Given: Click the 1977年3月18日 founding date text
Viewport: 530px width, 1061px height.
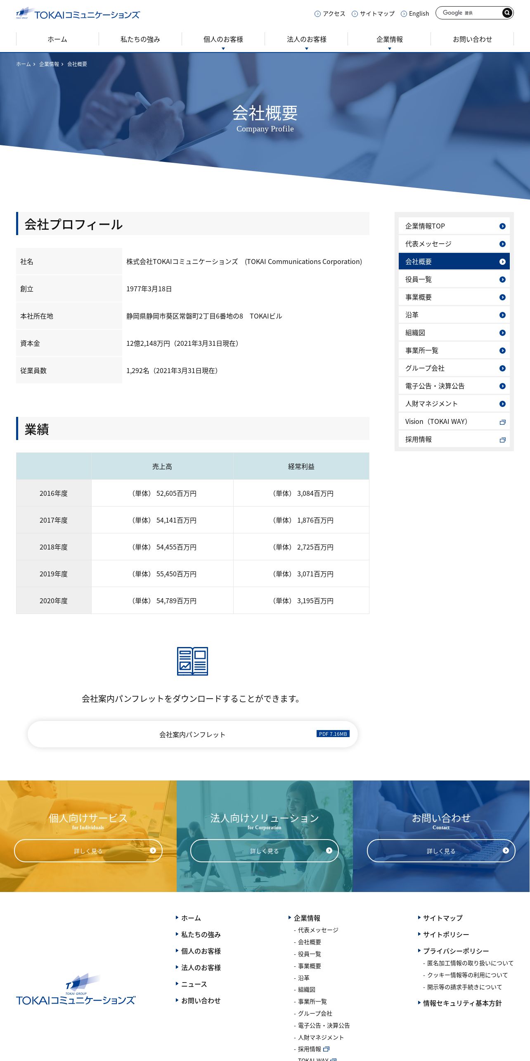Looking at the screenshot, I should (x=149, y=289).
